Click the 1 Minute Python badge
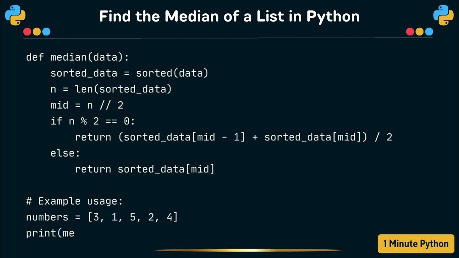The image size is (459, 258). (x=416, y=244)
